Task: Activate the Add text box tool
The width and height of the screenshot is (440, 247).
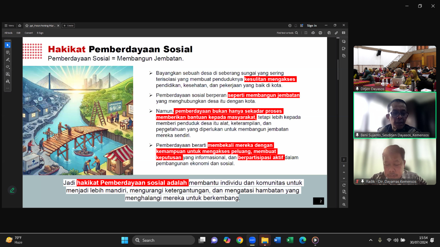Action: 8,74
